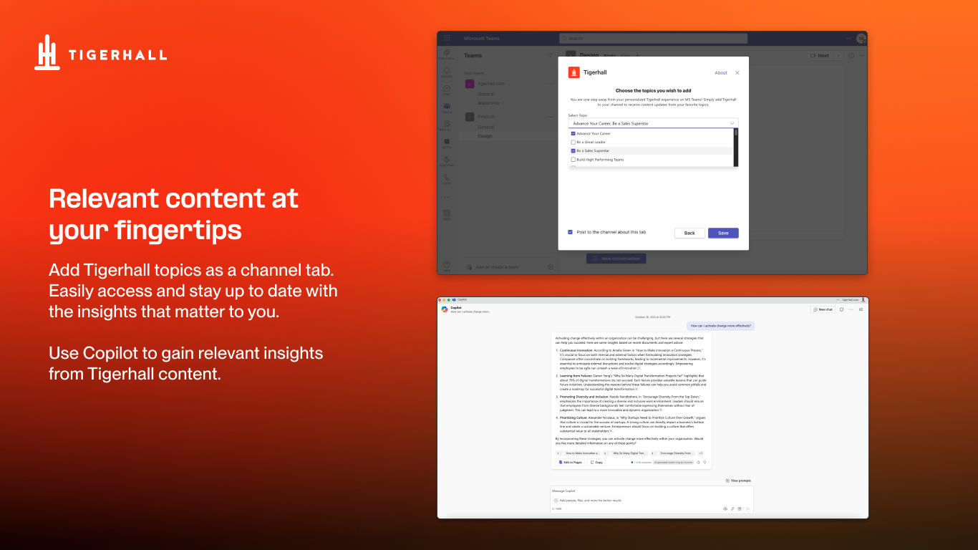Click Back in the Tigerhall dialog
Screen dimensions: 978x550
point(689,233)
